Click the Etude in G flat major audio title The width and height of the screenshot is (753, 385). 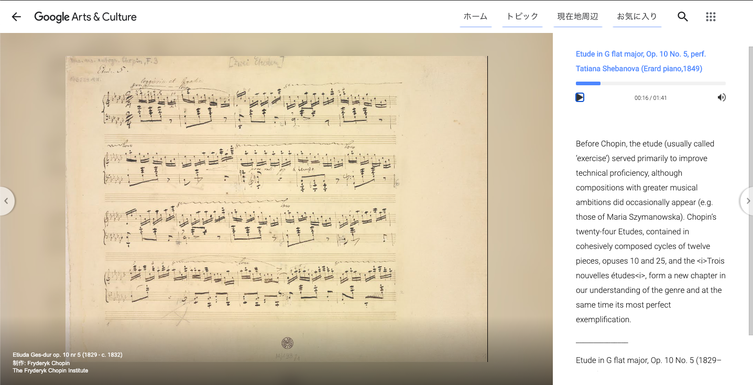tap(641, 61)
